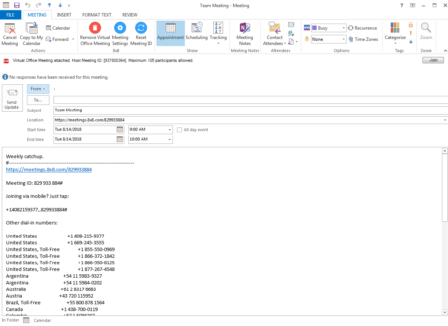Click Send Update button
Screen dimensions: 448x326
(12, 98)
